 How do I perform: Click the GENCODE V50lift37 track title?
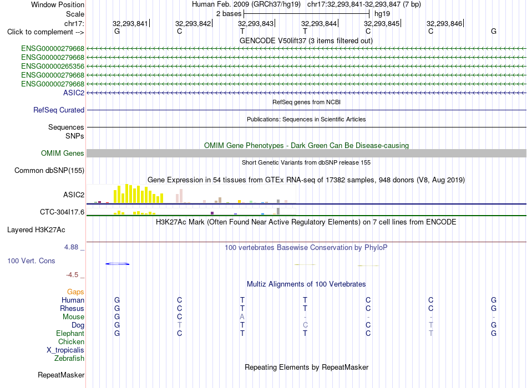(306, 40)
